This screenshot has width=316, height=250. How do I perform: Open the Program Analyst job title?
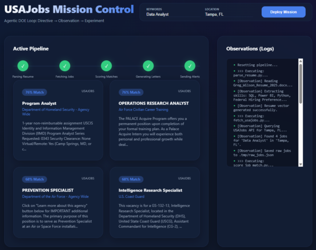click(39, 103)
